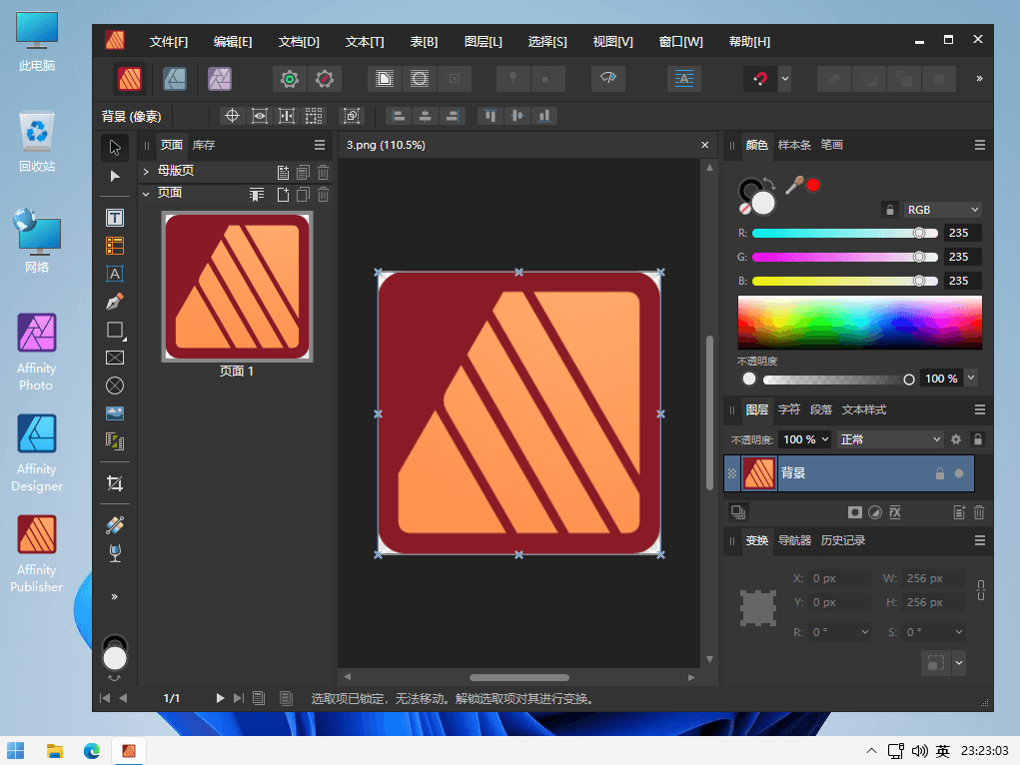Close the 3.png document tab
This screenshot has width=1020, height=765.
[705, 145]
